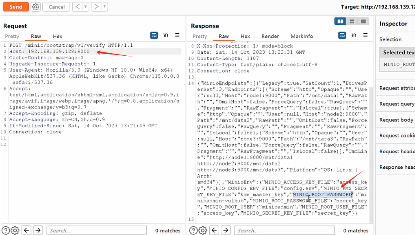Screen dimensions: 415x235
Task: Focus the Request search field
Action: 97,231
